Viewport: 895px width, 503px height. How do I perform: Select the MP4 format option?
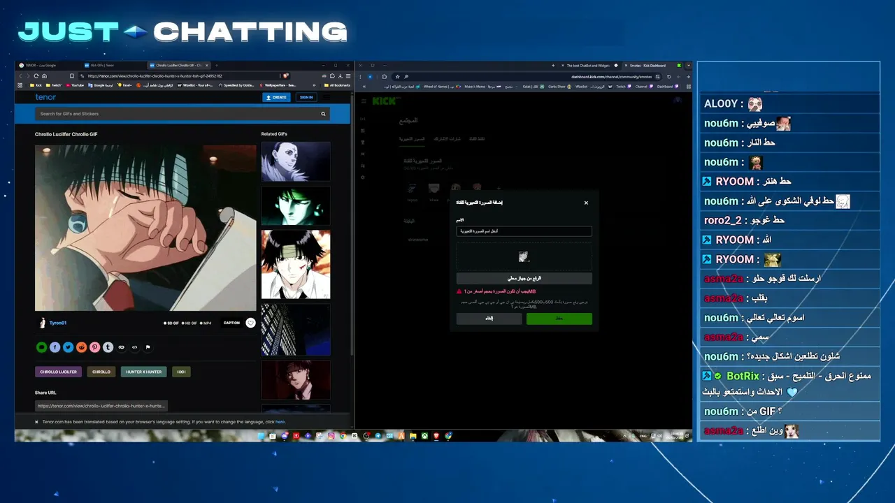click(206, 323)
